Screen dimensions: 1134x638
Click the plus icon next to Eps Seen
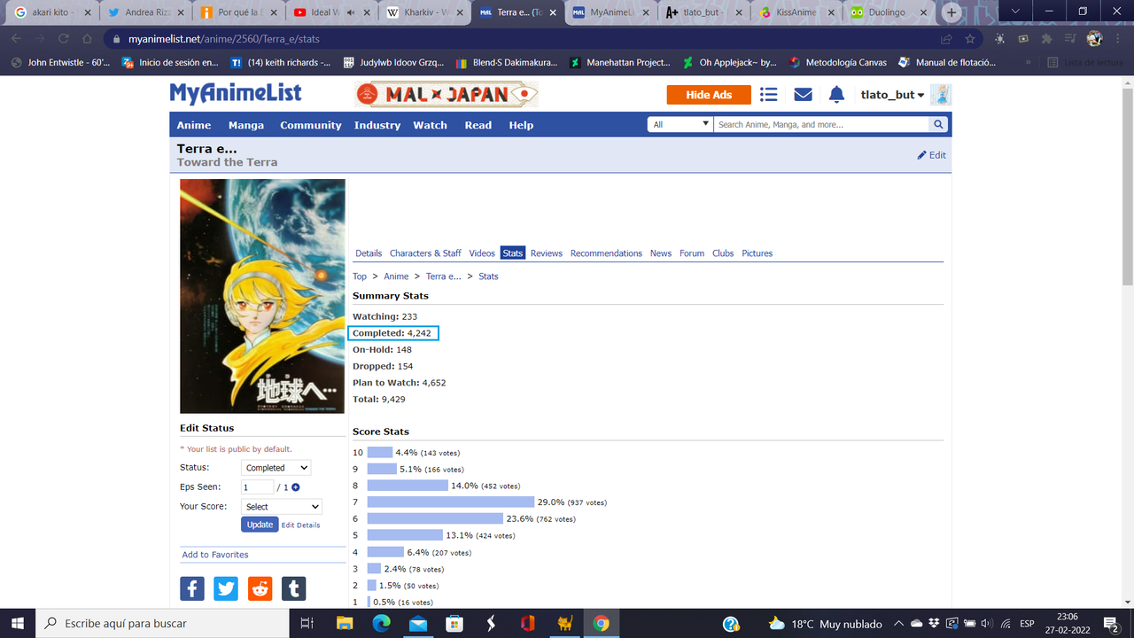pos(295,486)
